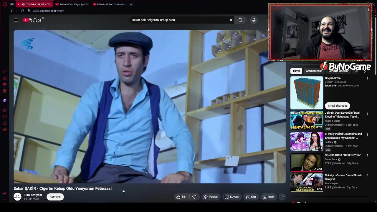Viewport: 377px width, 212px height.
Task: Open options menu for Jahrein Dost Kayaoğlu video
Action: coord(368,113)
